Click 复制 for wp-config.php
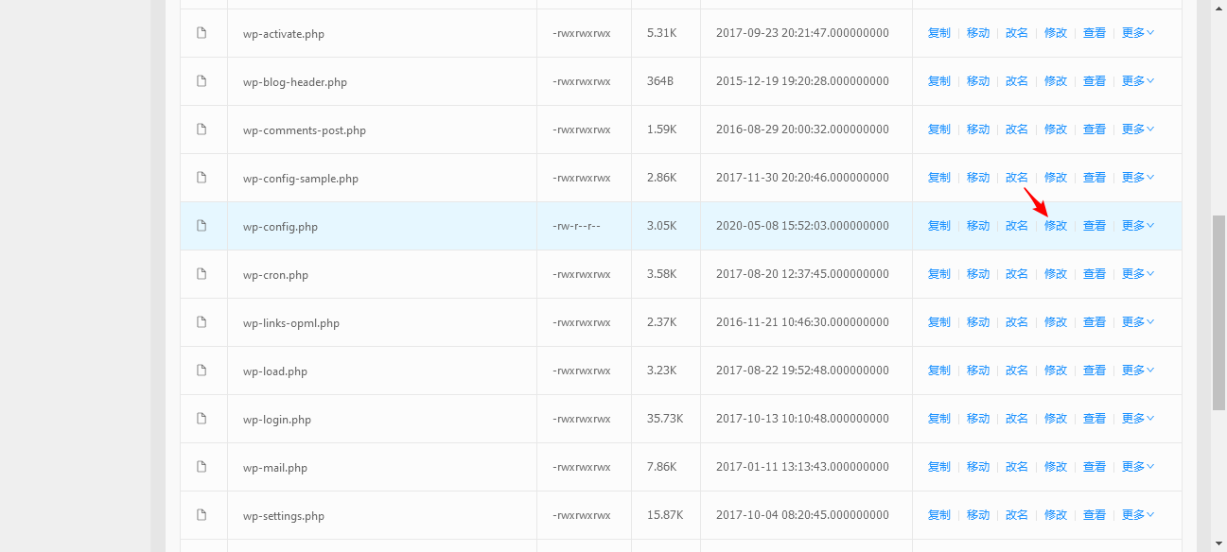The width and height of the screenshot is (1227, 552). point(939,226)
